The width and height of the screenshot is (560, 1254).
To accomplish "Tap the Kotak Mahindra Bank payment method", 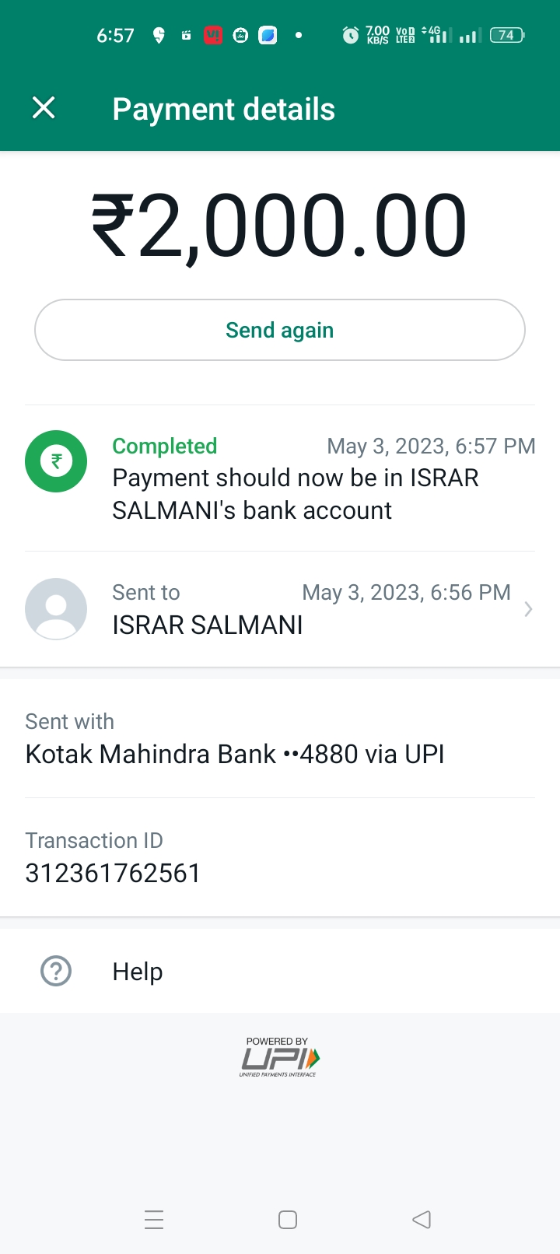I will coord(235,754).
